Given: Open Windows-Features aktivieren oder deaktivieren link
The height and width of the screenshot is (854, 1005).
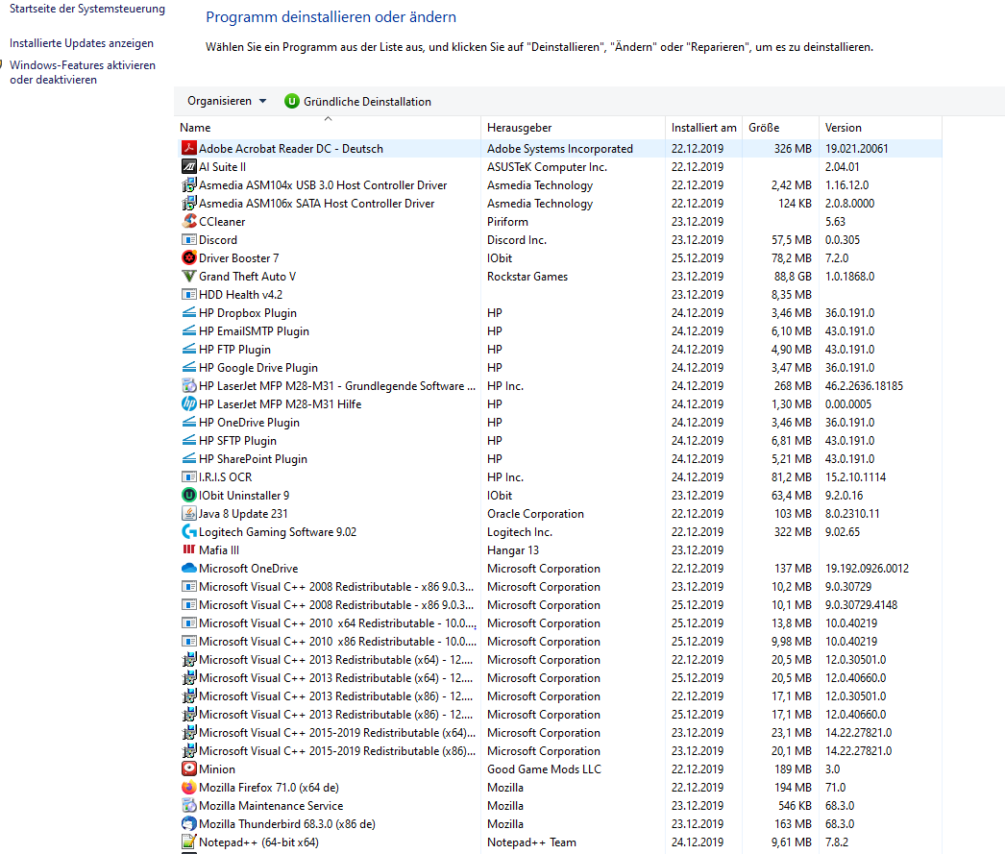Looking at the screenshot, I should tap(83, 72).
